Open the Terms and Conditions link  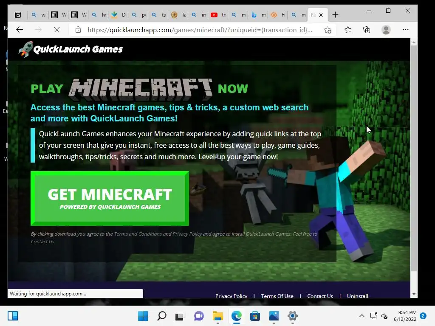138,234
